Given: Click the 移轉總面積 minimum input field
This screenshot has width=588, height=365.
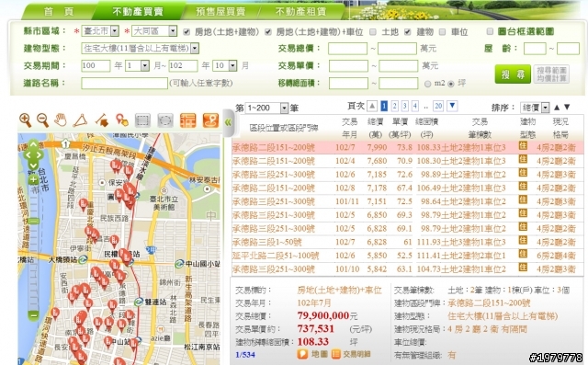Looking at the screenshot, I should 348,84.
